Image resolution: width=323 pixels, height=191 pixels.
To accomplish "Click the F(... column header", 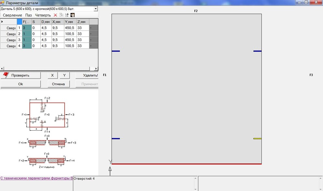I will click(x=27, y=22).
